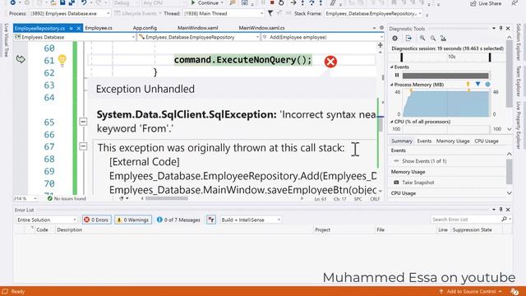This screenshot has width=526, height=296.
Task: Click the Search Error List field
Action: [467, 220]
